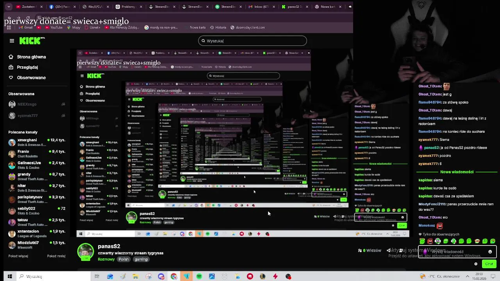500x281 pixels.
Task: Open Obserwowane in the sidebar menu
Action: coord(27,77)
